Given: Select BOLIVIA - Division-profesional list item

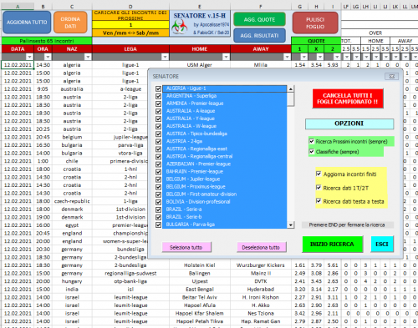Looking at the screenshot, I should coord(224,202).
